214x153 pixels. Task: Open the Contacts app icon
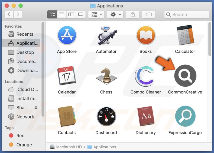67,116
